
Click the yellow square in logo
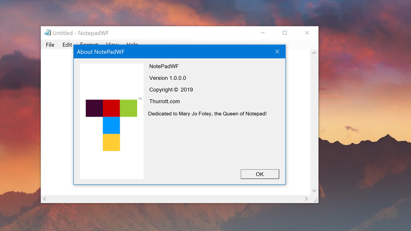pyautogui.click(x=111, y=142)
